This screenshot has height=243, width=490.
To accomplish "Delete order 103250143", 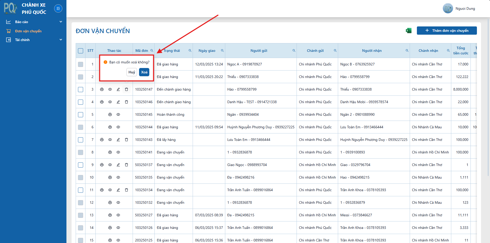I will [126, 140].
